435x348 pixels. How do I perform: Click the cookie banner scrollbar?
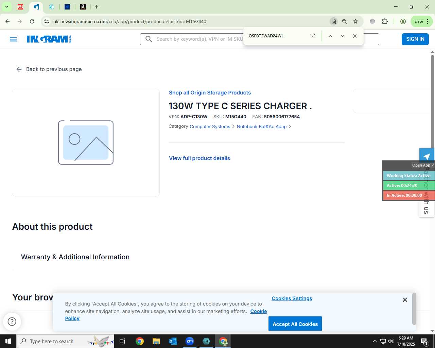click(414, 309)
